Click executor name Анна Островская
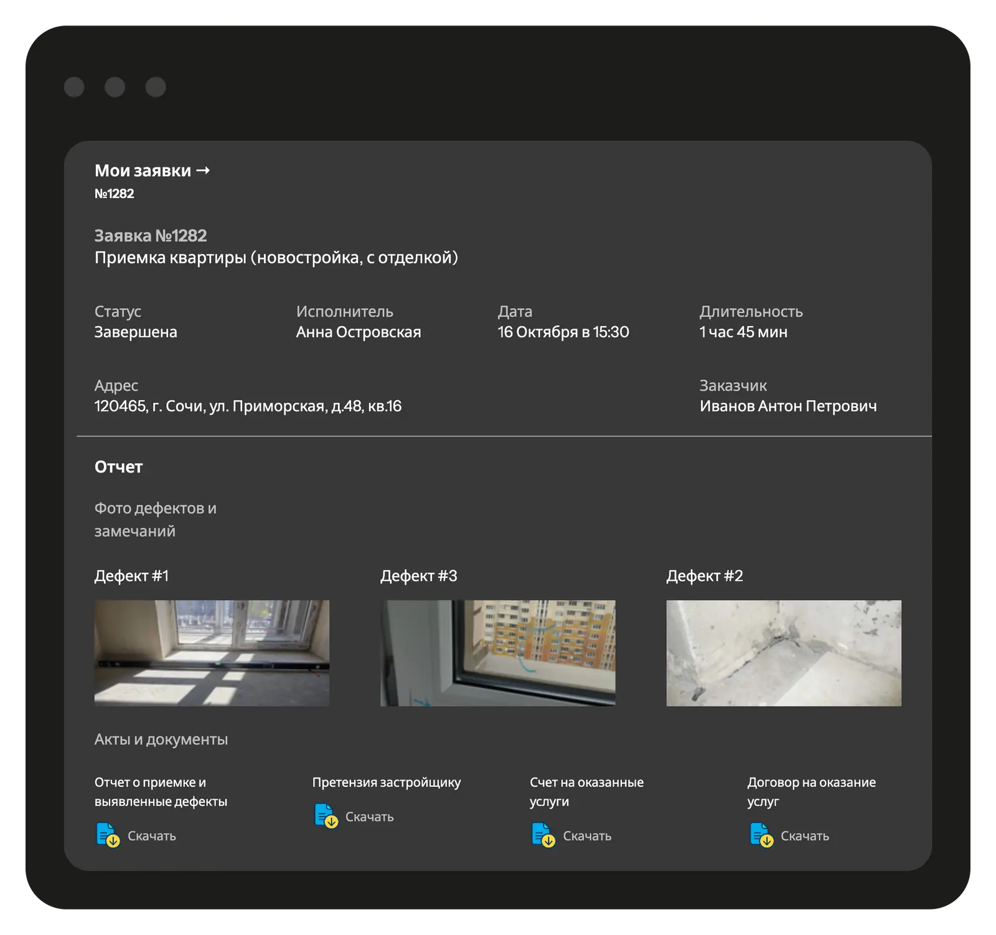Image resolution: width=996 pixels, height=935 pixels. click(x=358, y=332)
